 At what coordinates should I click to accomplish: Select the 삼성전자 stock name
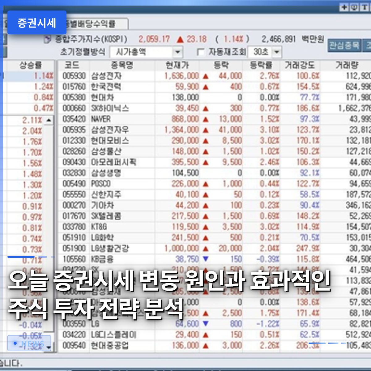(x=106, y=76)
